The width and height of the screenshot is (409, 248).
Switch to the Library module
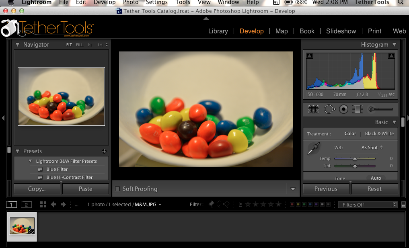click(x=218, y=31)
